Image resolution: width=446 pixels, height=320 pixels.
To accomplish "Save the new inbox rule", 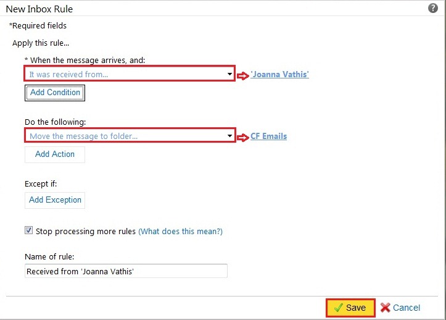I will coord(350,308).
